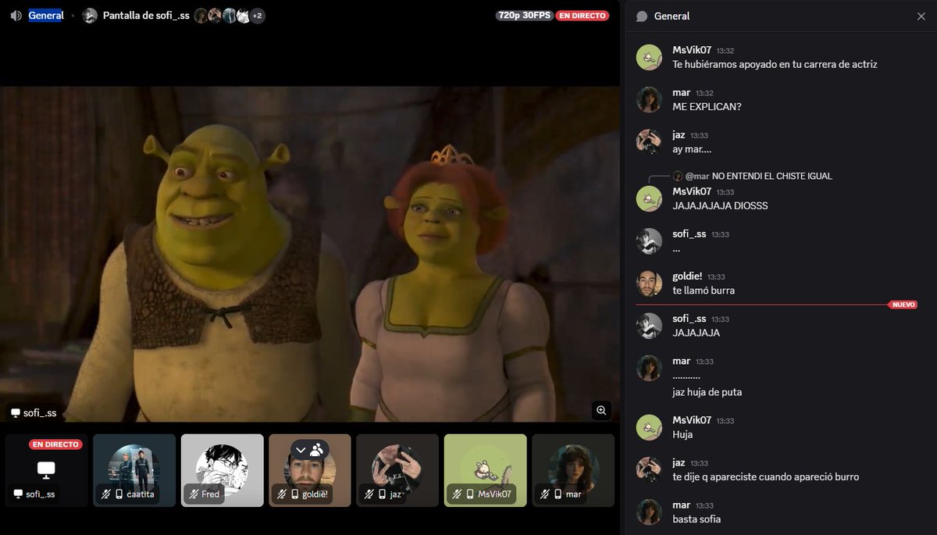
Task: Open mar's avatar on 'basta sofia' message
Action: pos(649,512)
